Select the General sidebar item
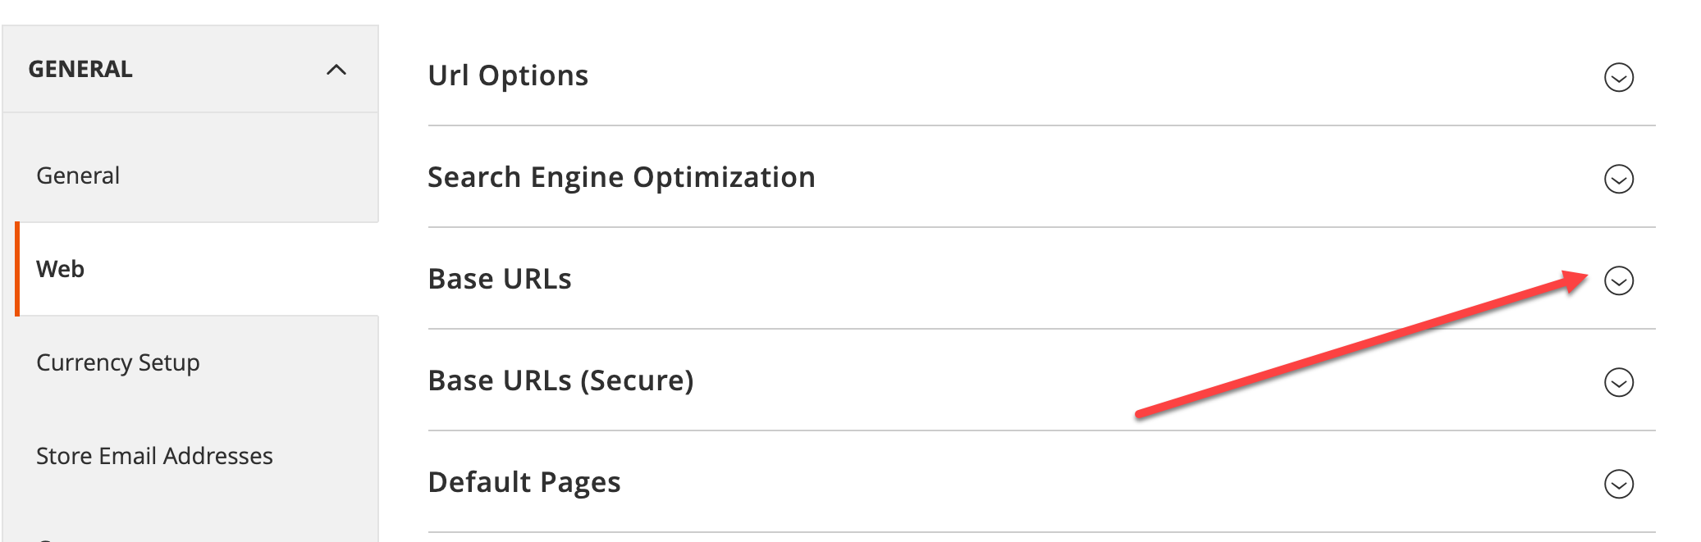The width and height of the screenshot is (1701, 542). (x=78, y=175)
